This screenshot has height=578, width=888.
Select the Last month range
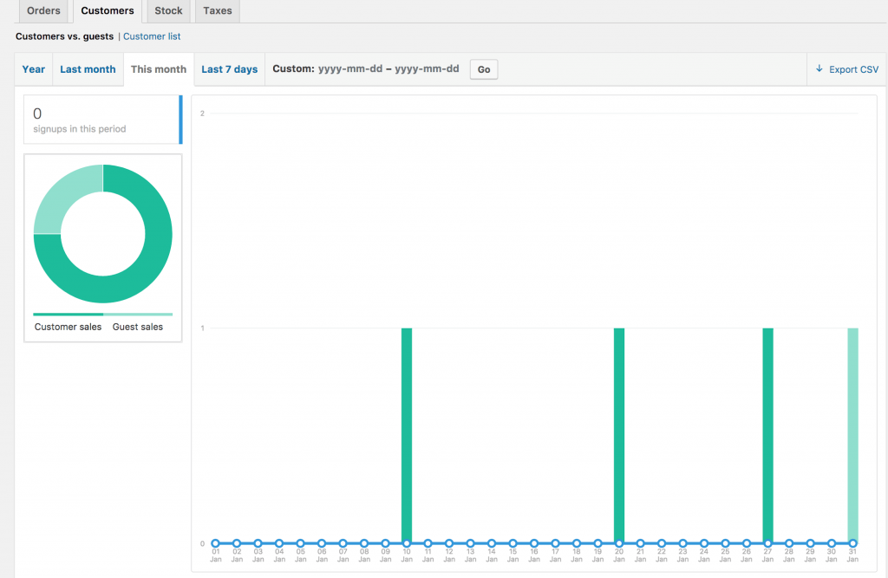tap(88, 69)
